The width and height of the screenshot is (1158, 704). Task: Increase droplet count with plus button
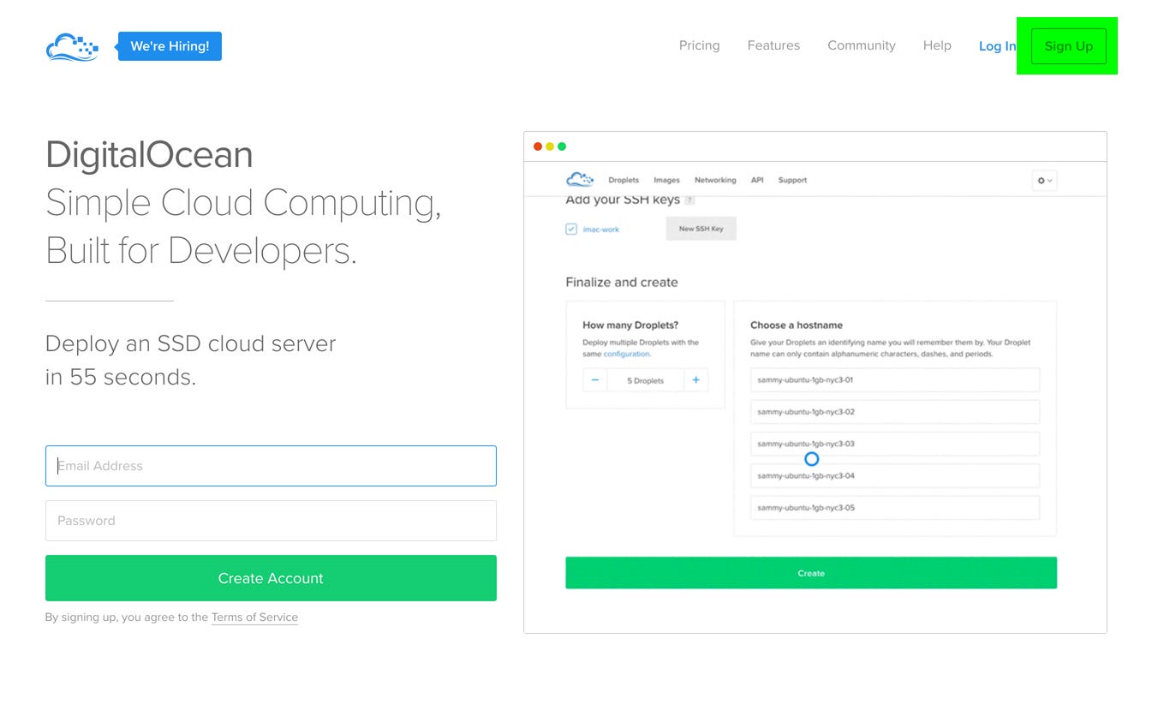click(695, 380)
